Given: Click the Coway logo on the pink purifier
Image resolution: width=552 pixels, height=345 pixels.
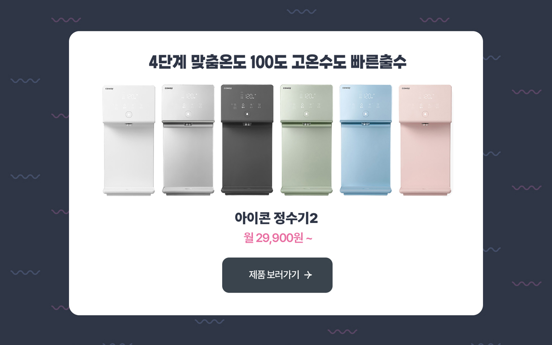Looking at the screenshot, I should 406,88.
